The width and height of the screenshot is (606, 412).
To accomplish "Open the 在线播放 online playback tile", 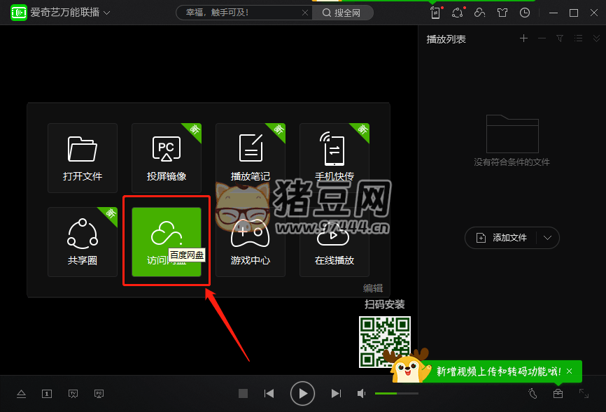I will (334, 241).
